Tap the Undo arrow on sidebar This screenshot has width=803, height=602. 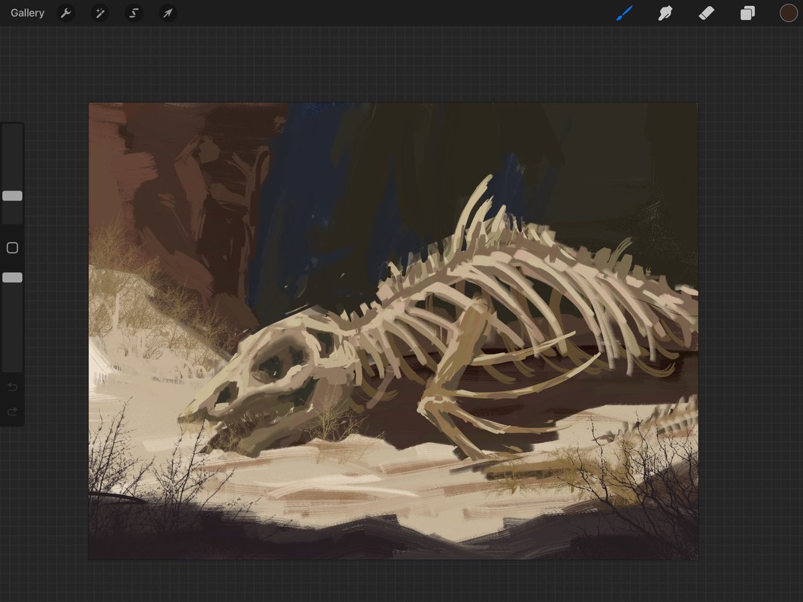(x=12, y=387)
